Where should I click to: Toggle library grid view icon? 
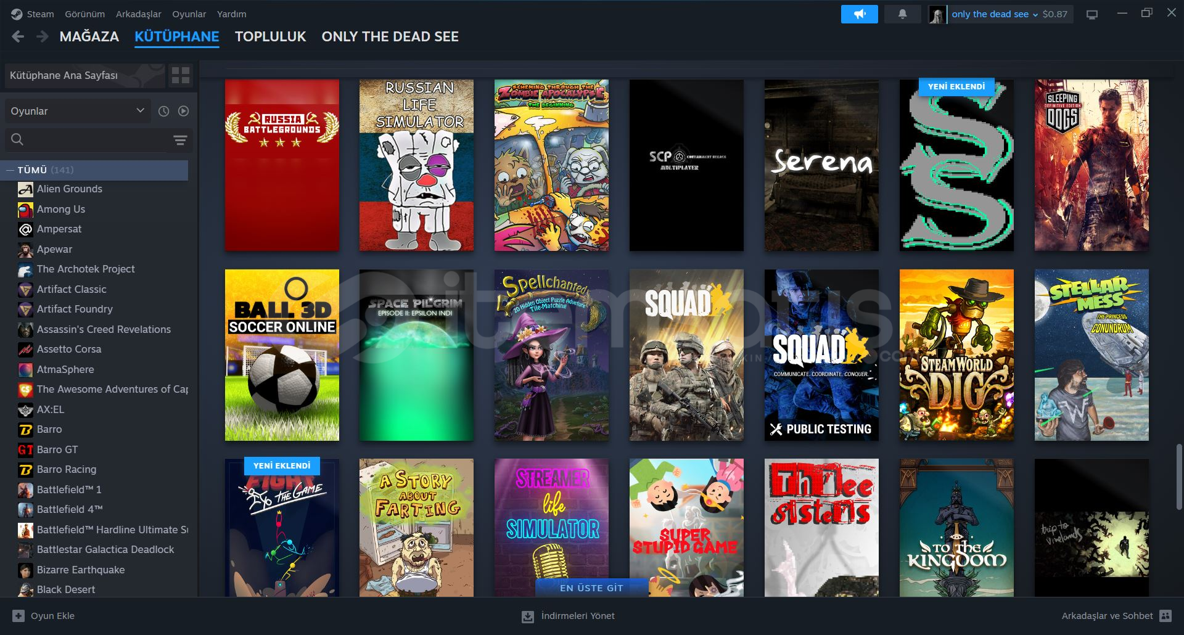click(181, 75)
